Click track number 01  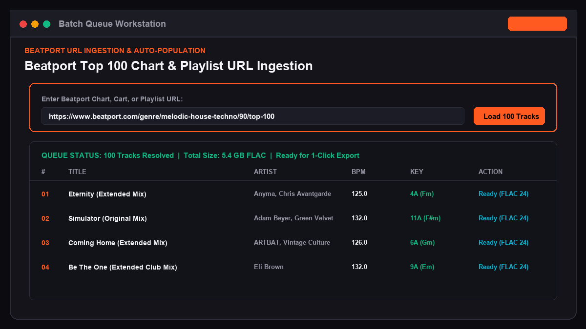[45, 194]
